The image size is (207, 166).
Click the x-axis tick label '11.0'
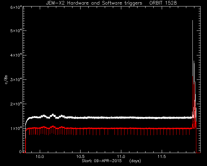121,157
